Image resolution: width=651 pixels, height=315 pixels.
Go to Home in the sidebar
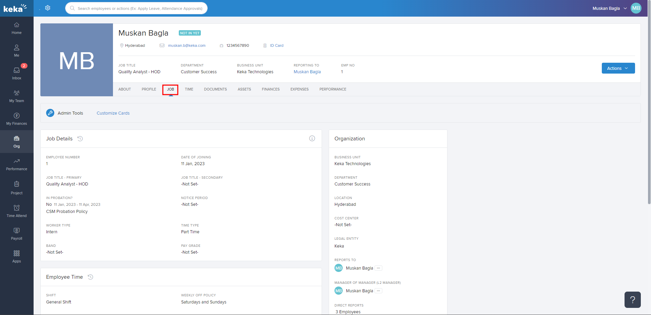(17, 28)
